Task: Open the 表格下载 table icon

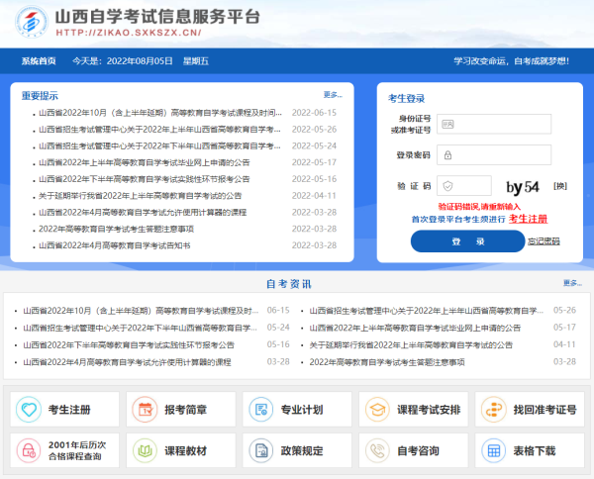Action: point(494,450)
